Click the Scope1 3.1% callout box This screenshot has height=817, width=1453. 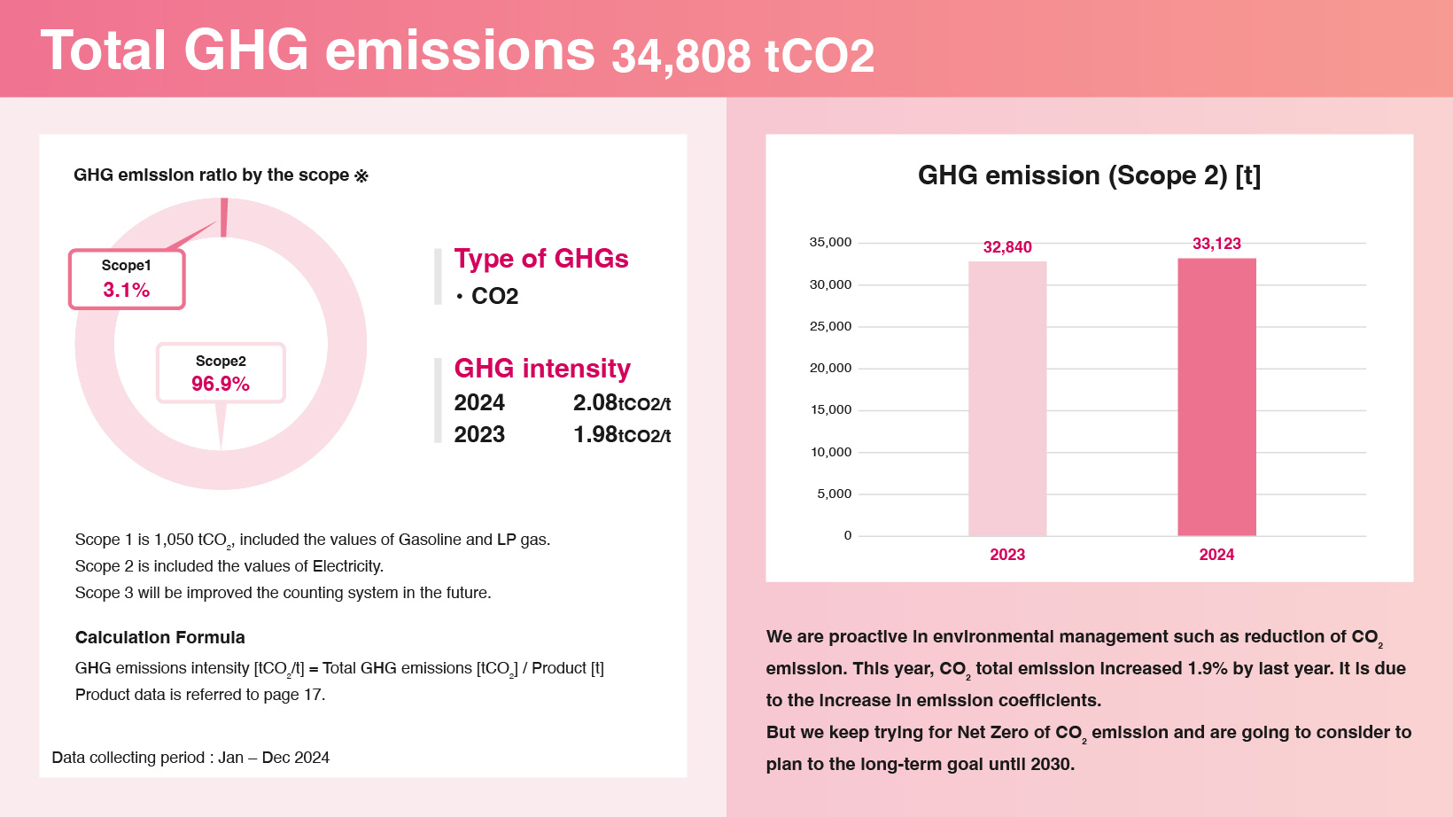[x=127, y=279]
